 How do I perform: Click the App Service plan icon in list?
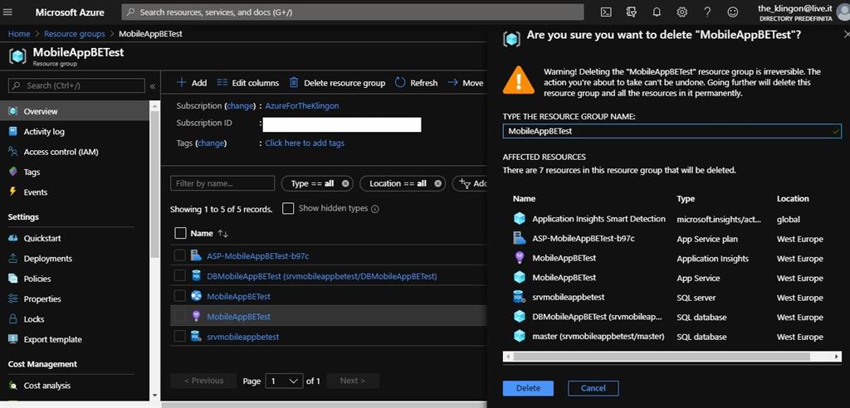point(196,255)
